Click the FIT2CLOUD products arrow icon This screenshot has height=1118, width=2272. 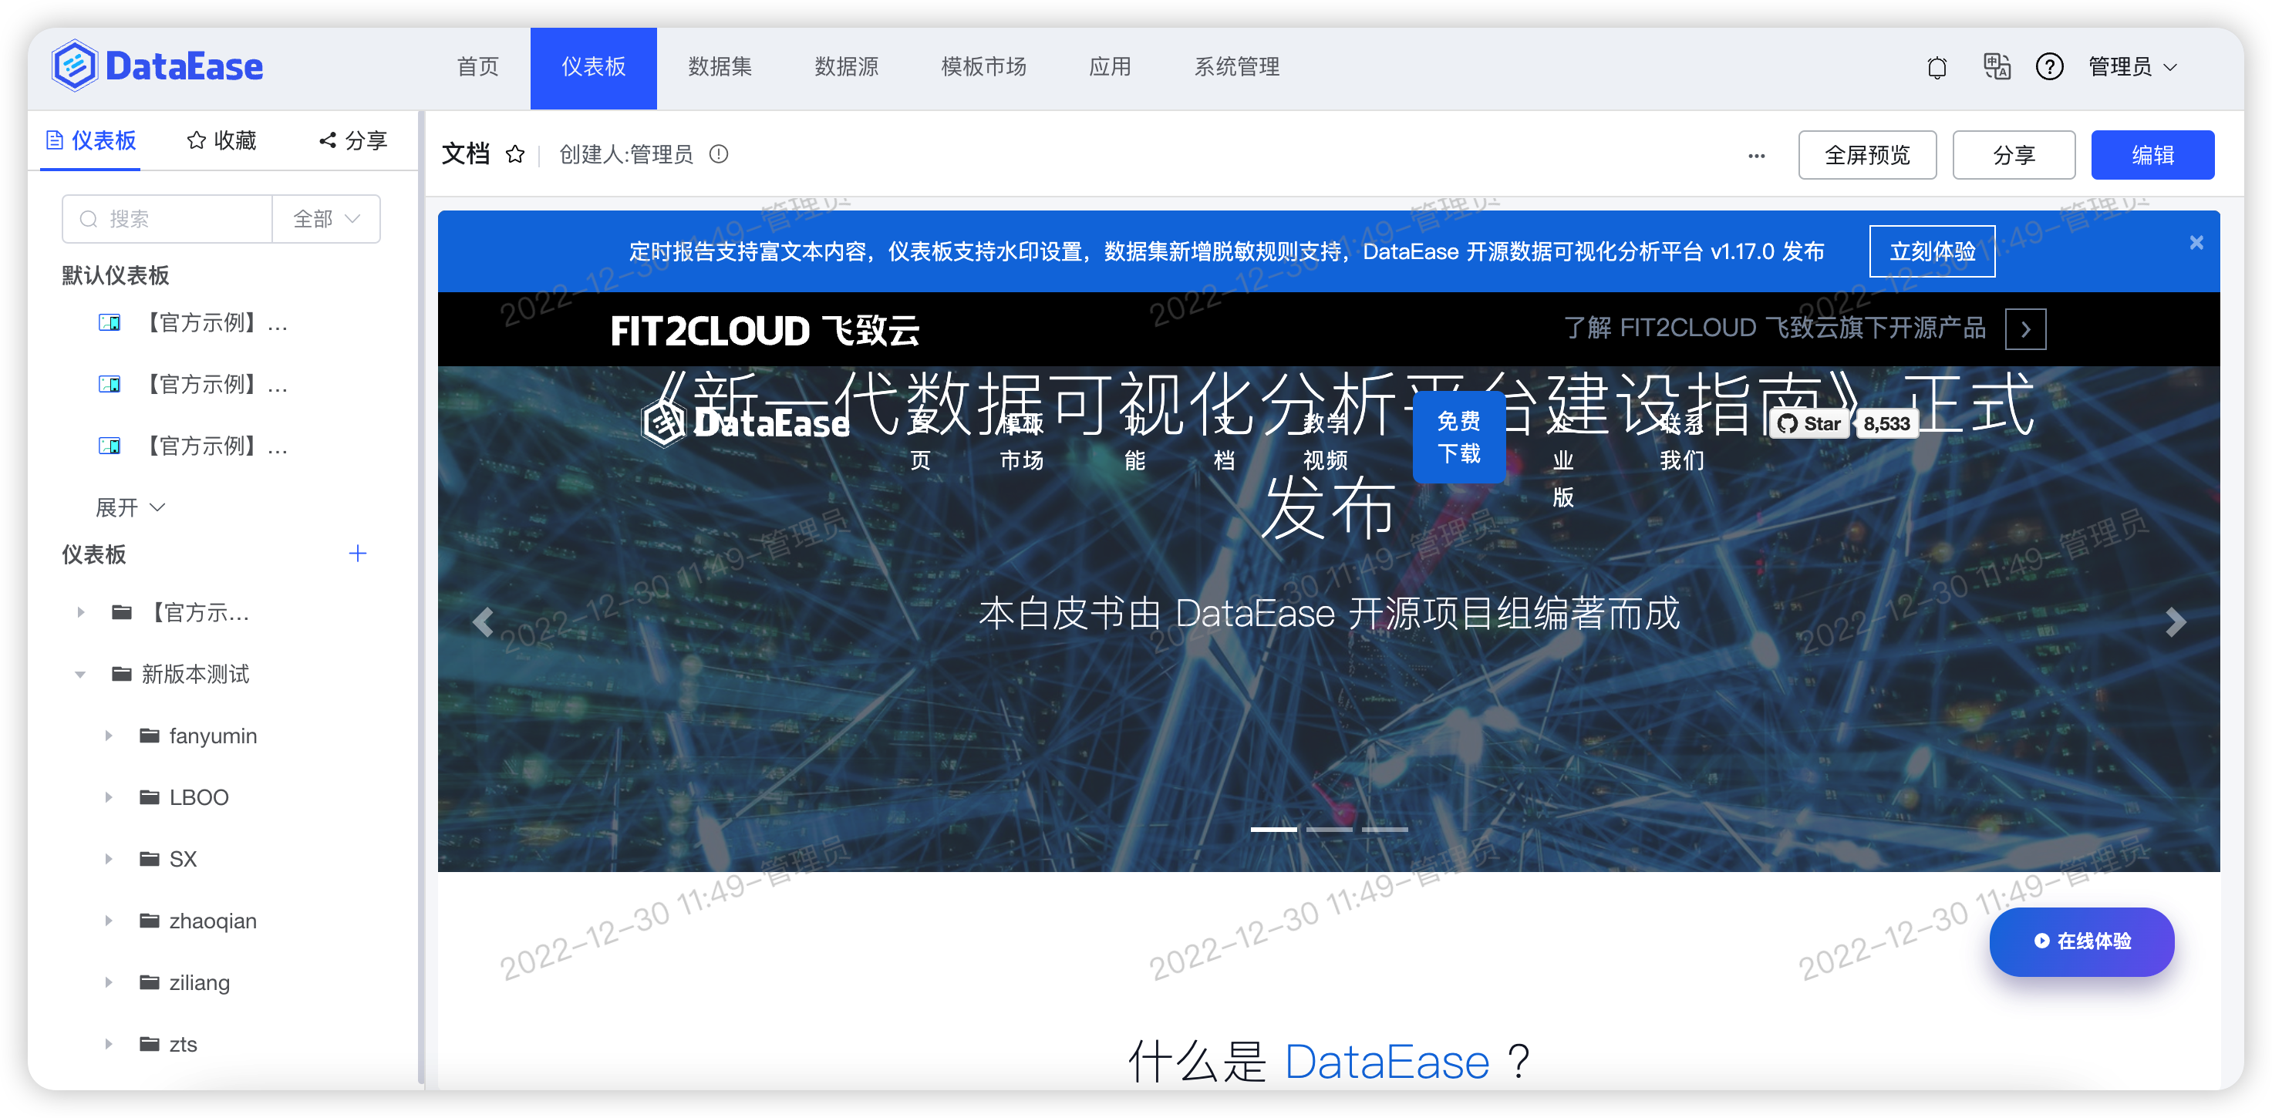click(x=2026, y=329)
